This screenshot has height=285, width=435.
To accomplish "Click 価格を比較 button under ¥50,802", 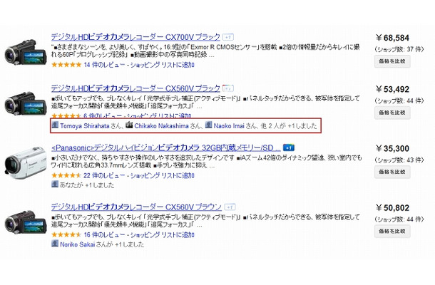I will pyautogui.click(x=392, y=232).
